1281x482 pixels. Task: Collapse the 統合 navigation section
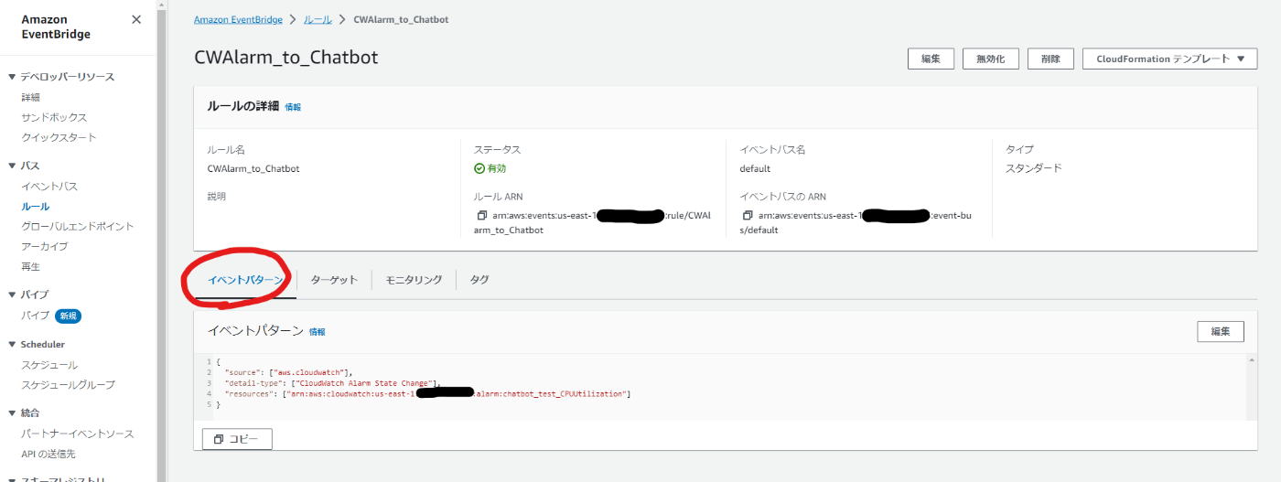[11, 413]
